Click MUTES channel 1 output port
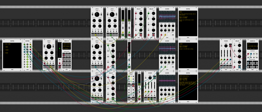262x112 pixels. pos(30,44)
